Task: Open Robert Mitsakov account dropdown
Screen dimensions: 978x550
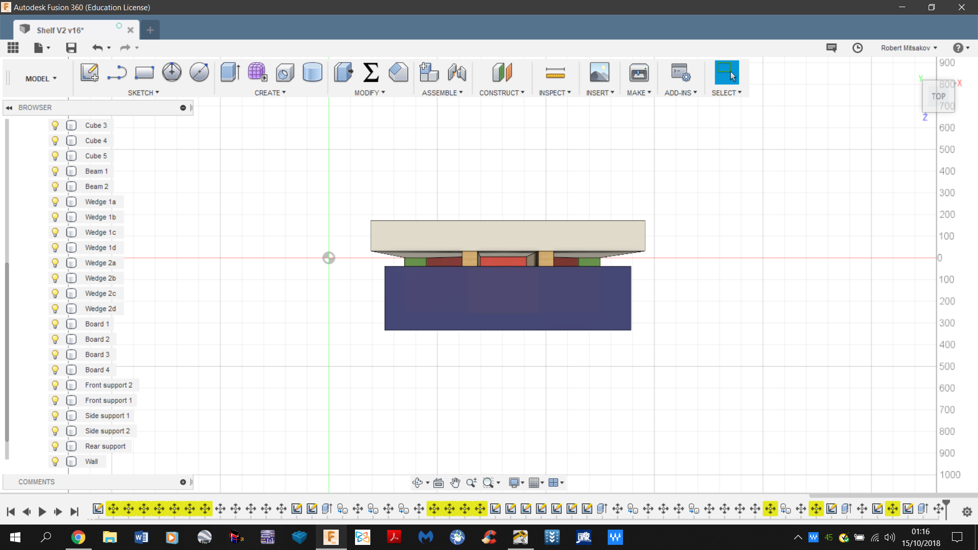Action: tap(909, 48)
